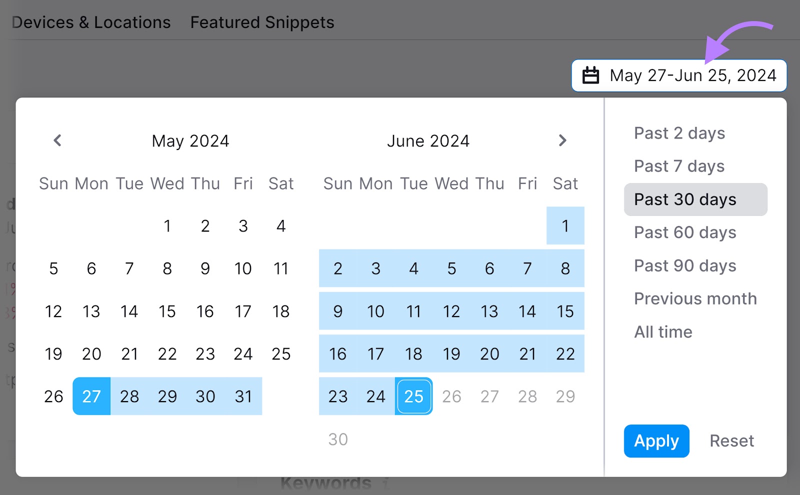The width and height of the screenshot is (800, 495).
Task: Select the Past 7 days preset
Action: point(678,166)
